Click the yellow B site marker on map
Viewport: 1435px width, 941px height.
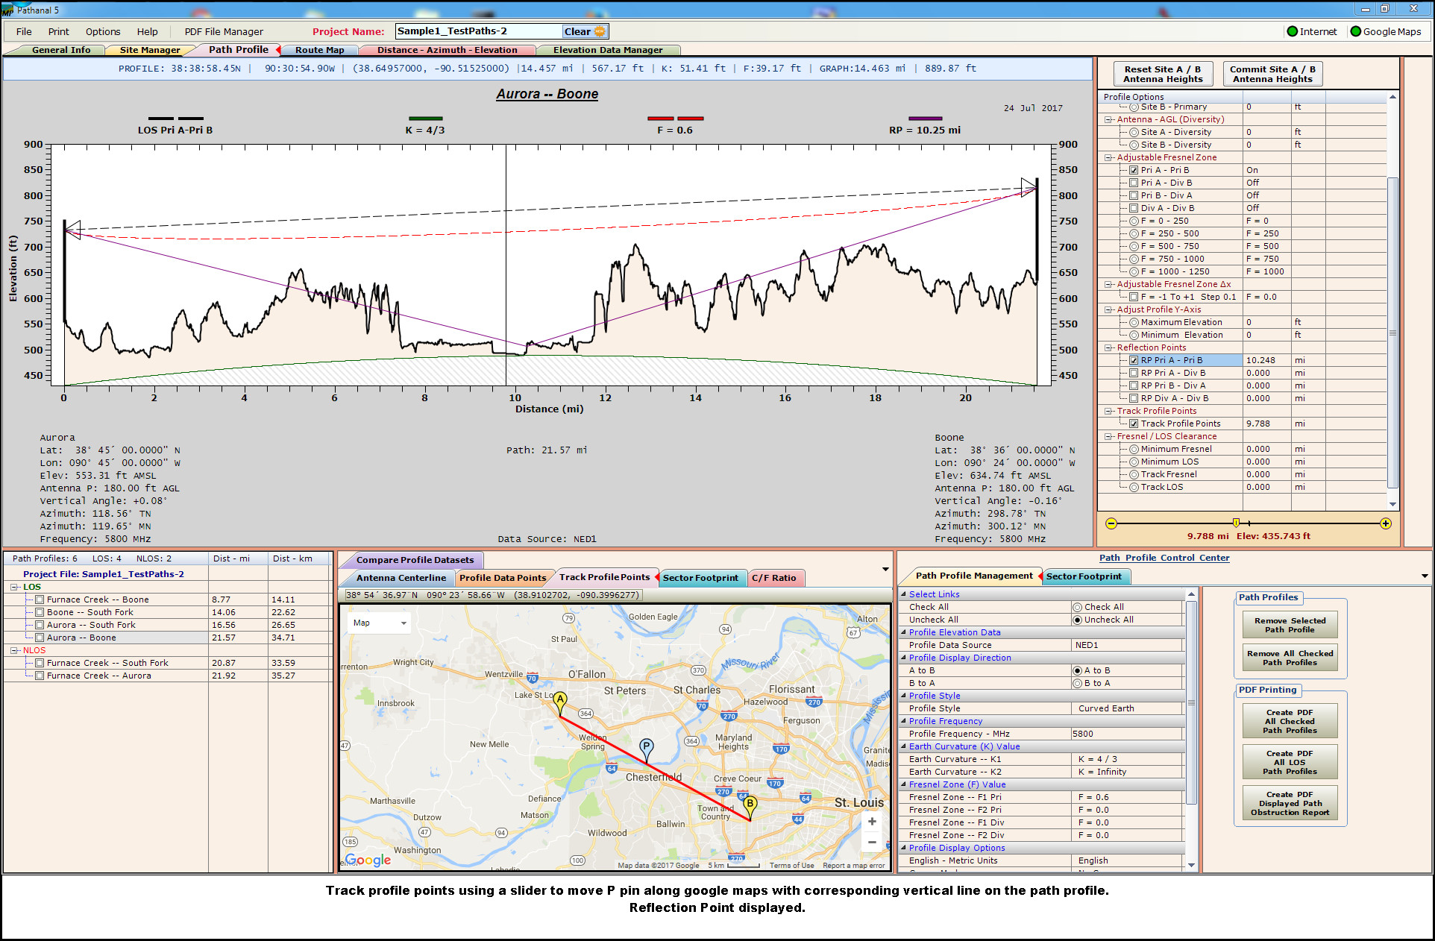point(750,805)
